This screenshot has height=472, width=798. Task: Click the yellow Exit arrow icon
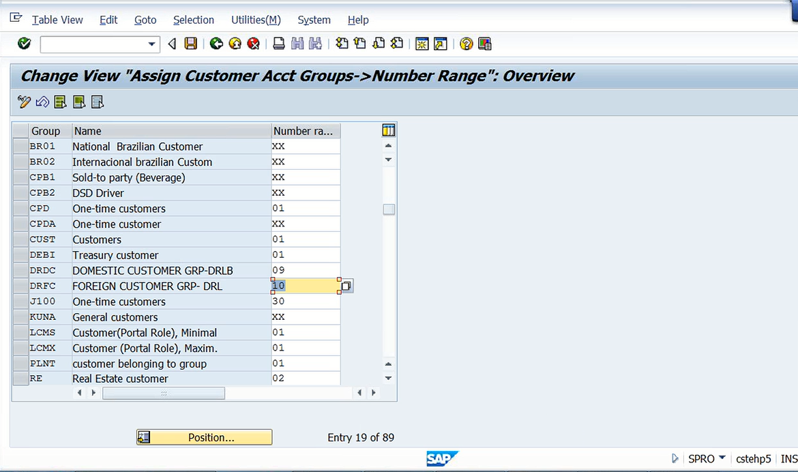tap(235, 44)
